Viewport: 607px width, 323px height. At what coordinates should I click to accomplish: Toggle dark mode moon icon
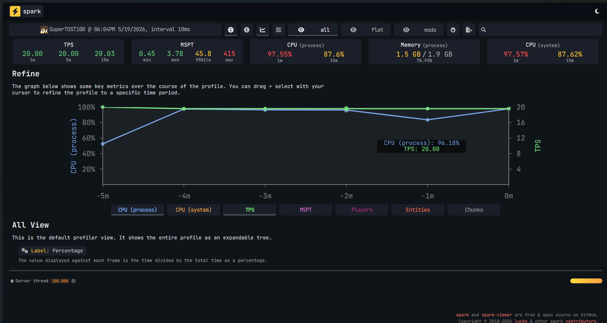(597, 11)
